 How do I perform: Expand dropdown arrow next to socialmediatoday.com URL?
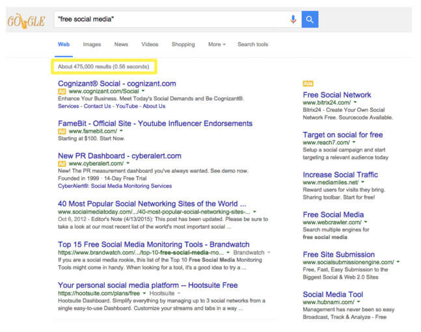pyautogui.click(x=254, y=212)
